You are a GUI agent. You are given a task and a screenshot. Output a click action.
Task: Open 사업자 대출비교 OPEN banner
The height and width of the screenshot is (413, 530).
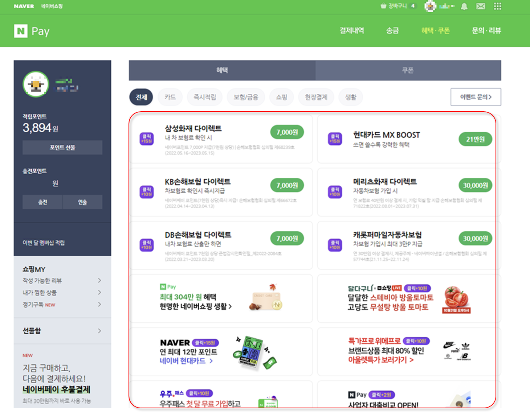409,394
